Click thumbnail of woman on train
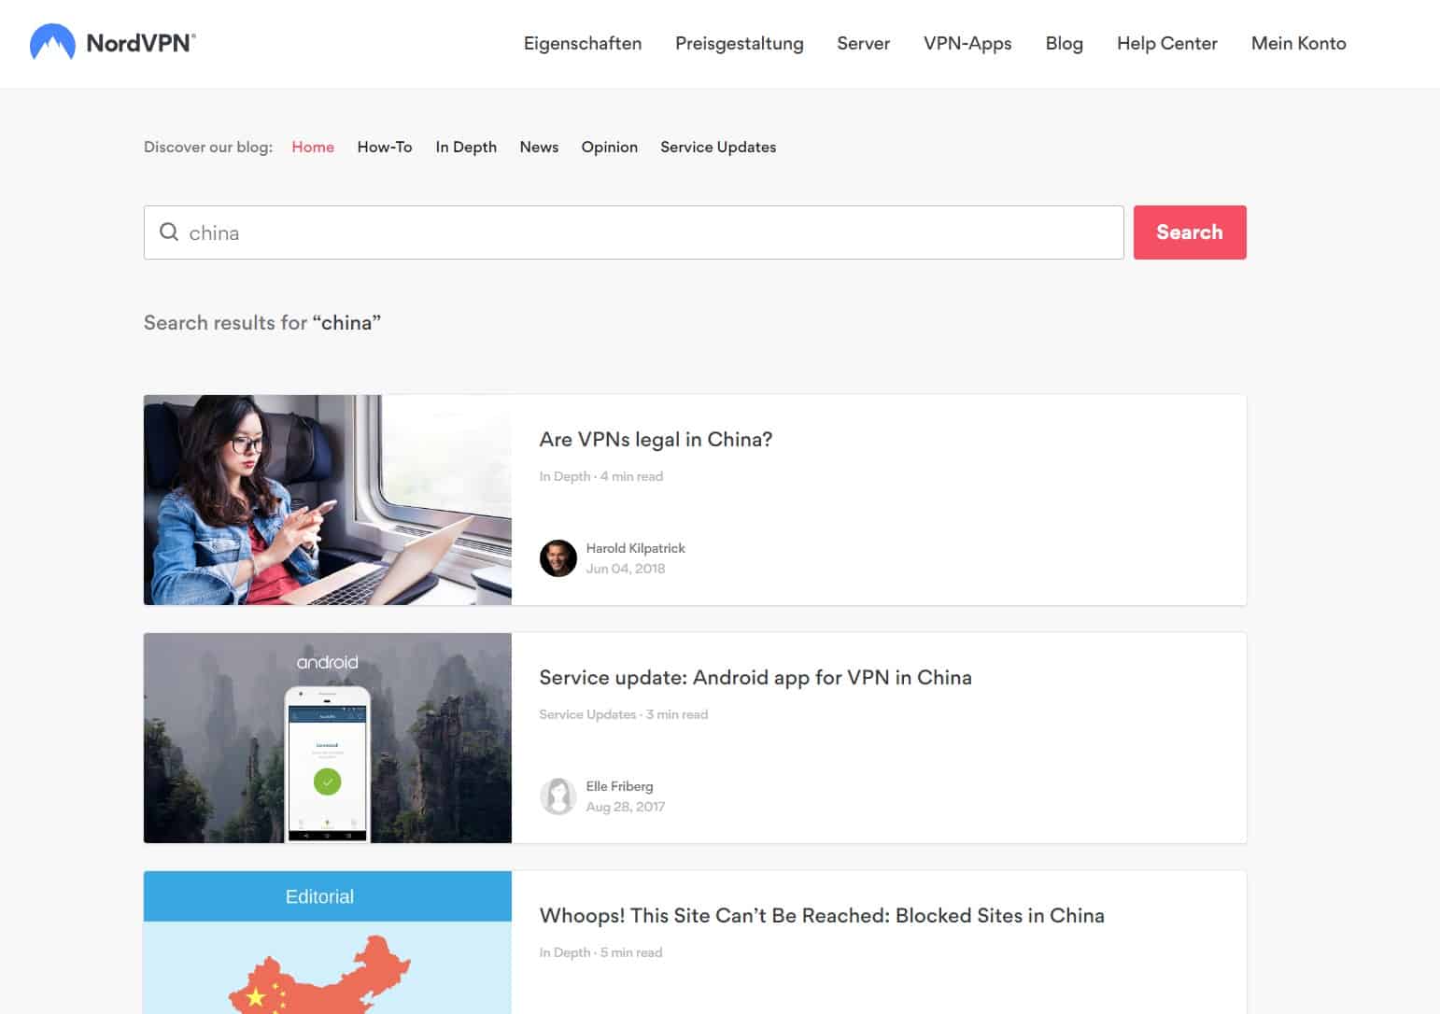 pos(328,500)
